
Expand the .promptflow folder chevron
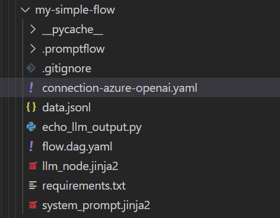33,49
